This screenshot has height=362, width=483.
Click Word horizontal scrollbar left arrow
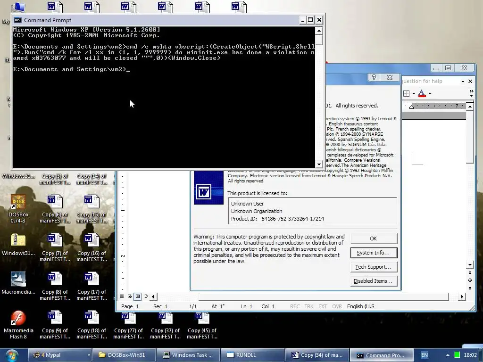[x=153, y=296]
